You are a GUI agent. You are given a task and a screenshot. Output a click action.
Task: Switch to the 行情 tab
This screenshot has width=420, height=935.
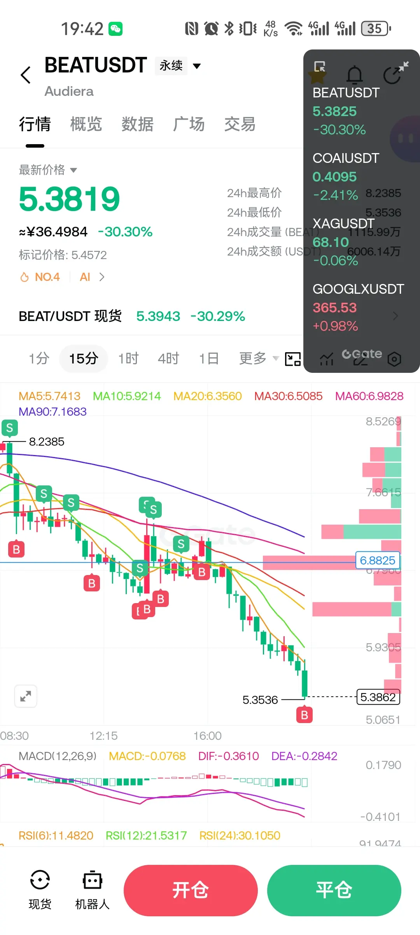pyautogui.click(x=35, y=124)
